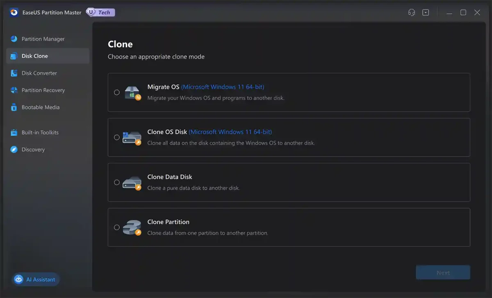Click the Migrate OS title text
This screenshot has width=492, height=298.
coord(164,87)
